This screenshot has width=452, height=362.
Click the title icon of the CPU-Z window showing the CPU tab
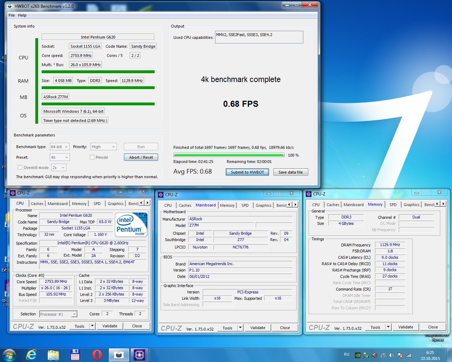point(13,193)
